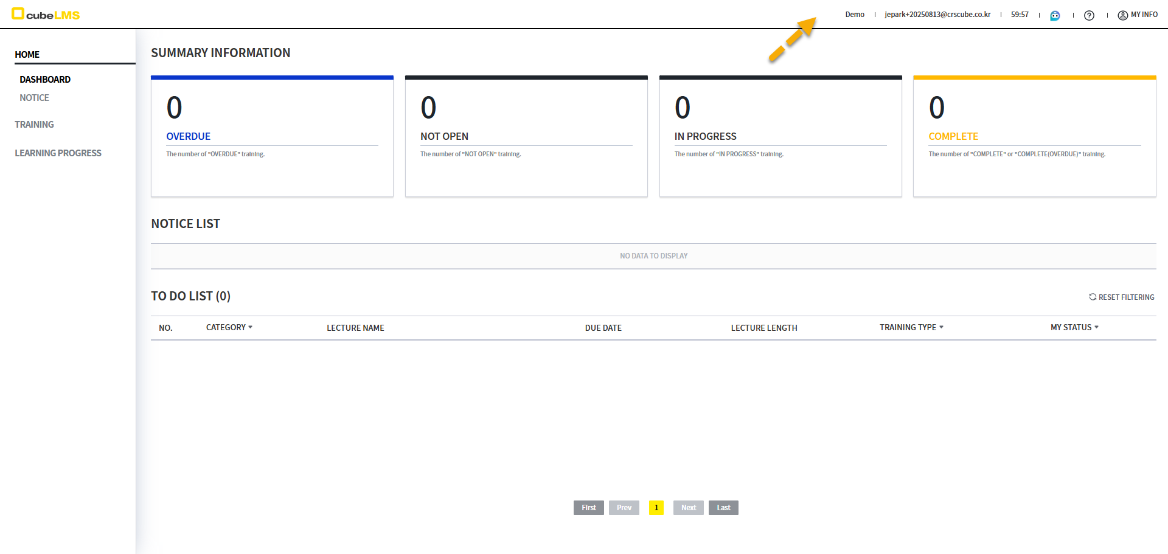Click the OVERDUE summary card label
The height and width of the screenshot is (554, 1168).
coord(188,136)
